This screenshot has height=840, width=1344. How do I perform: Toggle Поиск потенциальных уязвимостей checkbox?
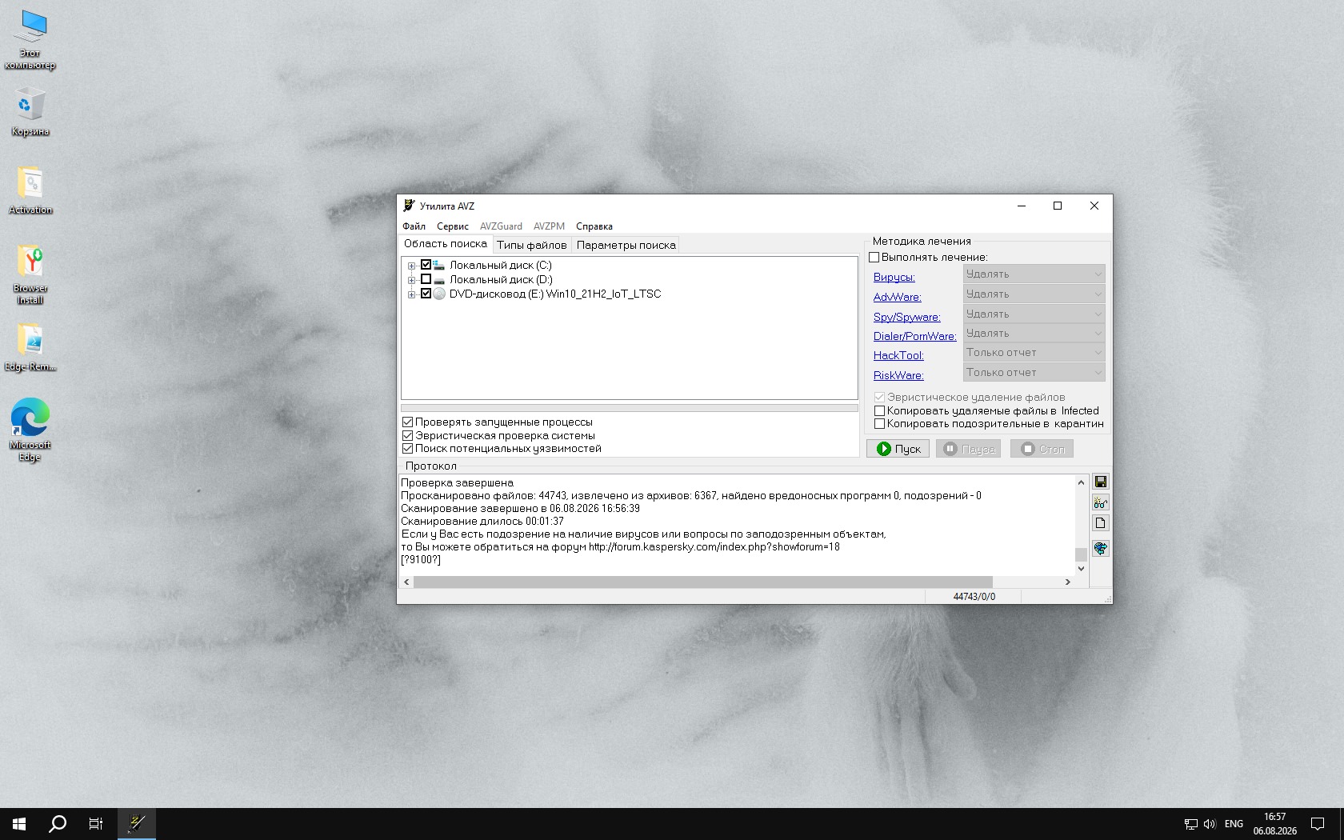tap(407, 449)
